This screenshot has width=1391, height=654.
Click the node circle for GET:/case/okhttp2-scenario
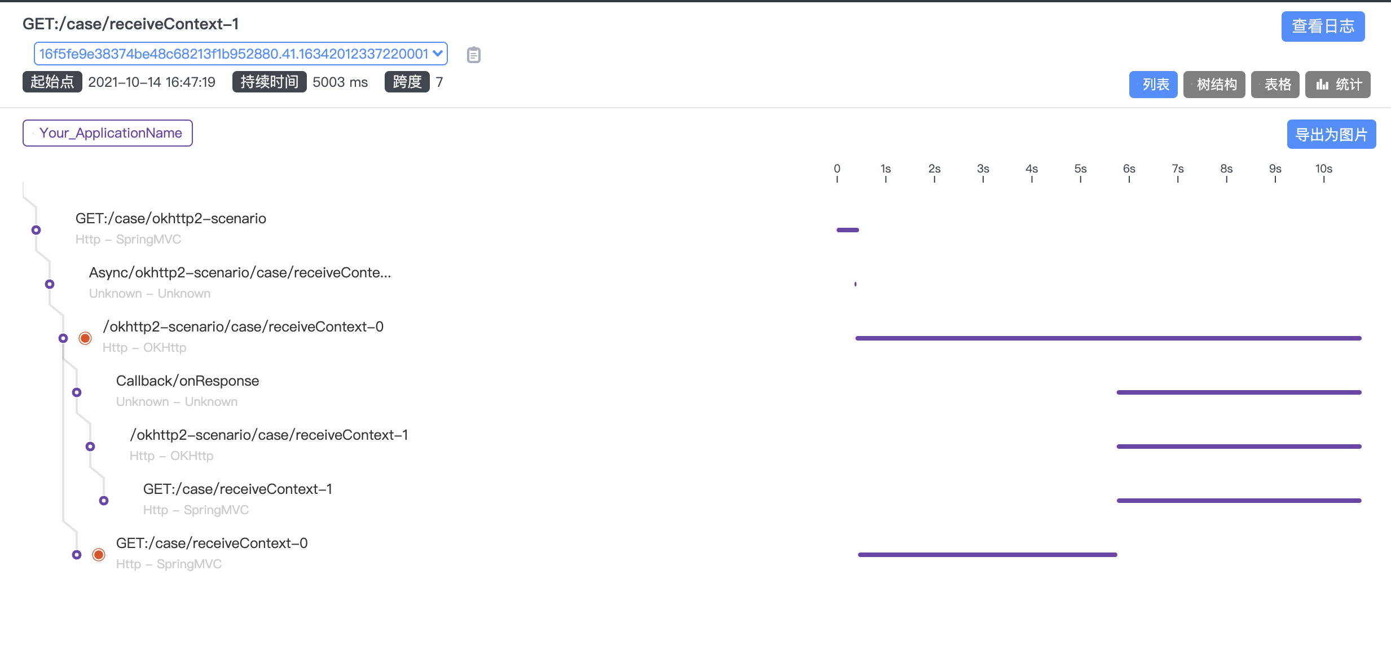[36, 230]
